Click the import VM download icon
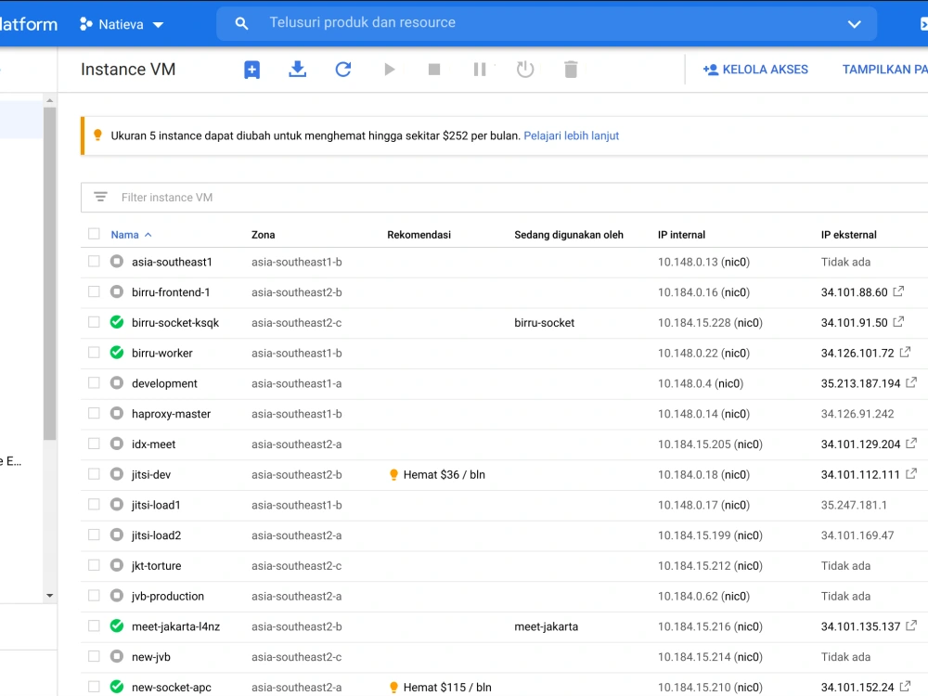 point(297,70)
